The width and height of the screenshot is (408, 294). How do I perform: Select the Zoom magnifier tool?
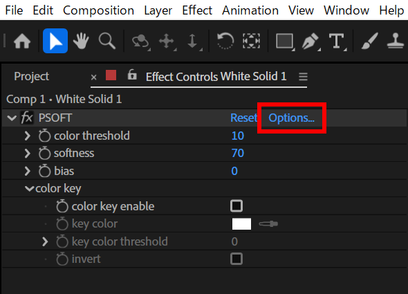107,41
